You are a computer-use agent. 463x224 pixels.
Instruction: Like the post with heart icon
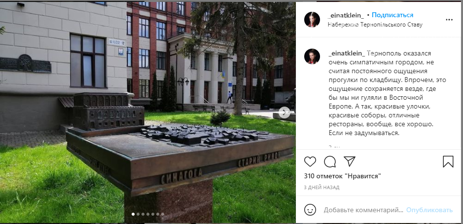pos(310,162)
